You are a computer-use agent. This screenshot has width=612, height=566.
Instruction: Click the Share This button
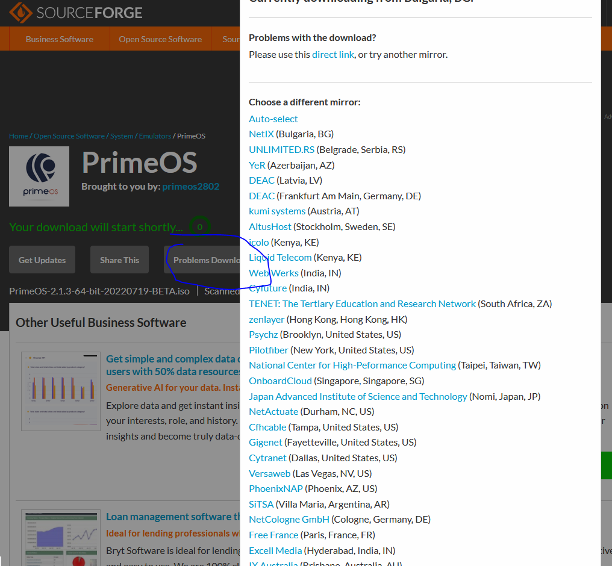pyautogui.click(x=119, y=260)
